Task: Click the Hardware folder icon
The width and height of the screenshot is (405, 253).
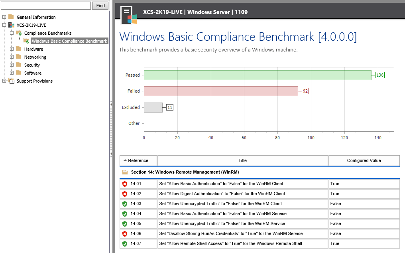Action: (19, 49)
